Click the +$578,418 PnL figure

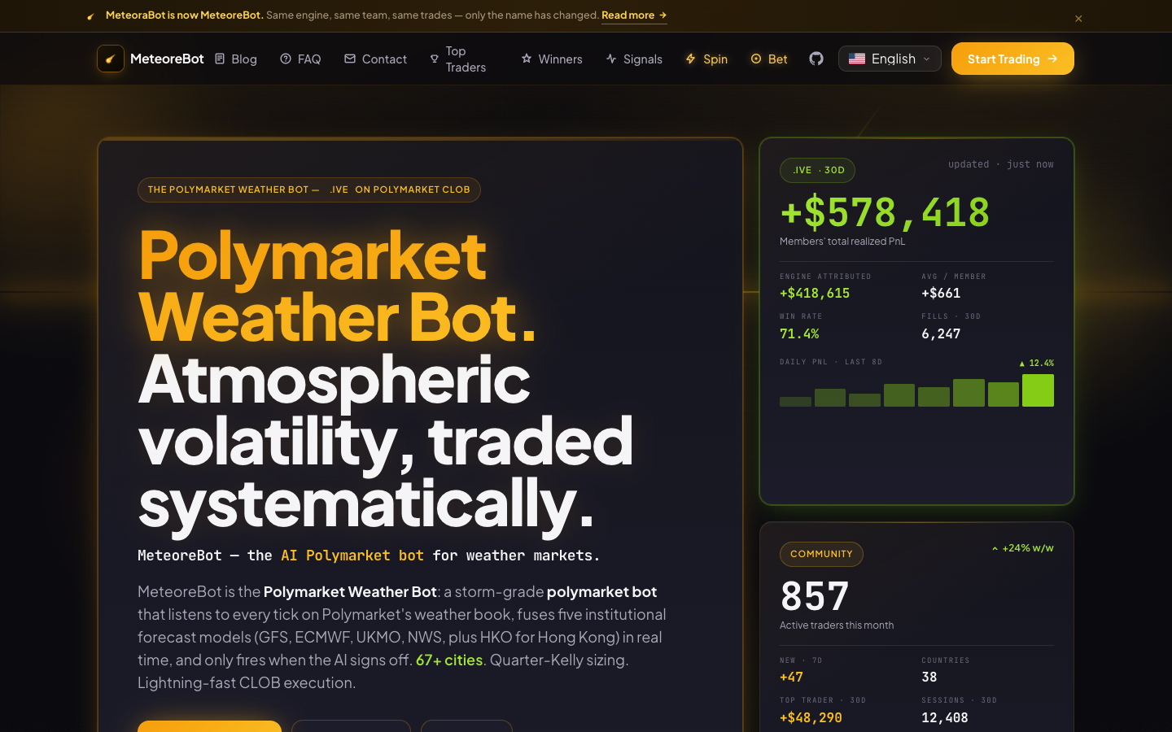(x=885, y=212)
